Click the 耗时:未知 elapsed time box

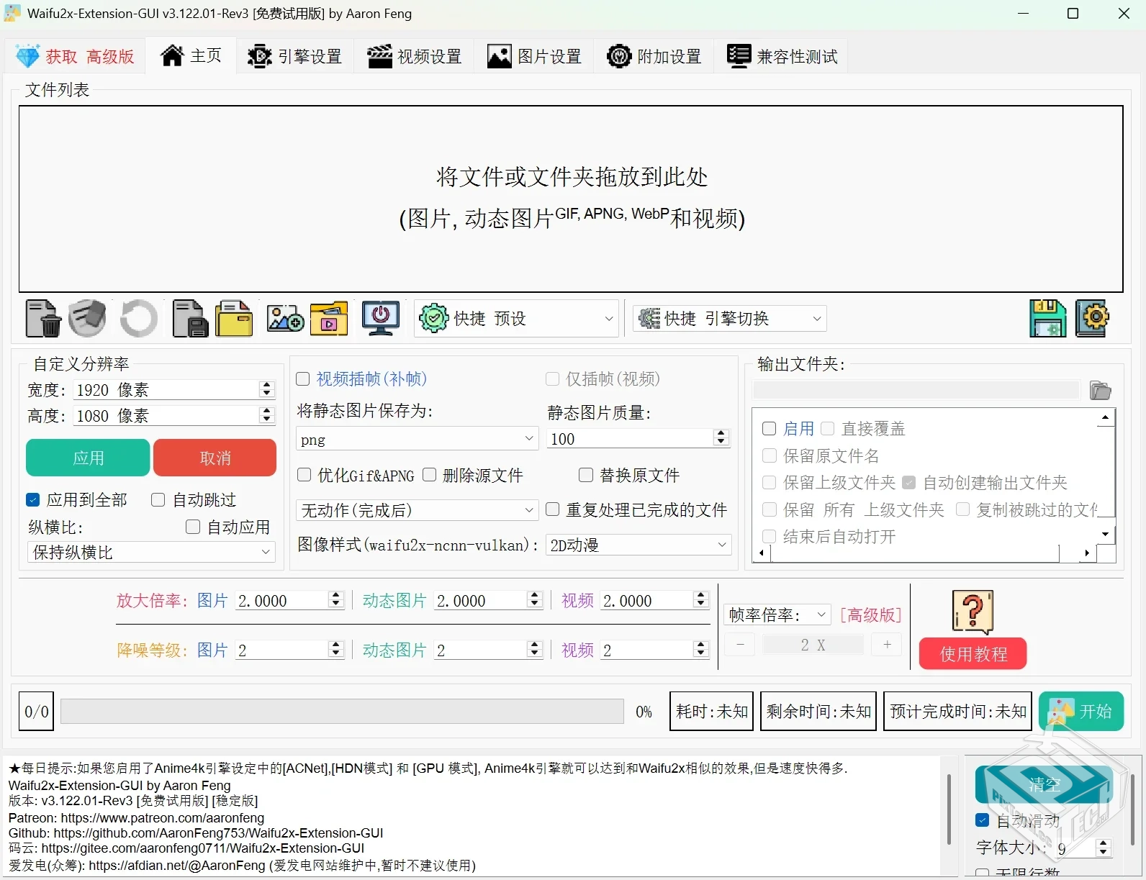coord(711,711)
